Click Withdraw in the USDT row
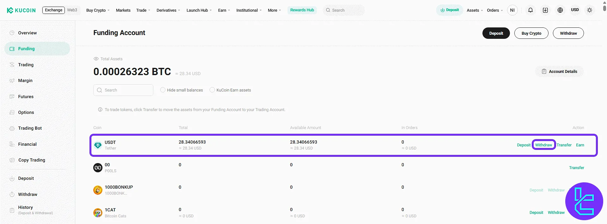Viewport: 607px width, 224px height. (544, 145)
